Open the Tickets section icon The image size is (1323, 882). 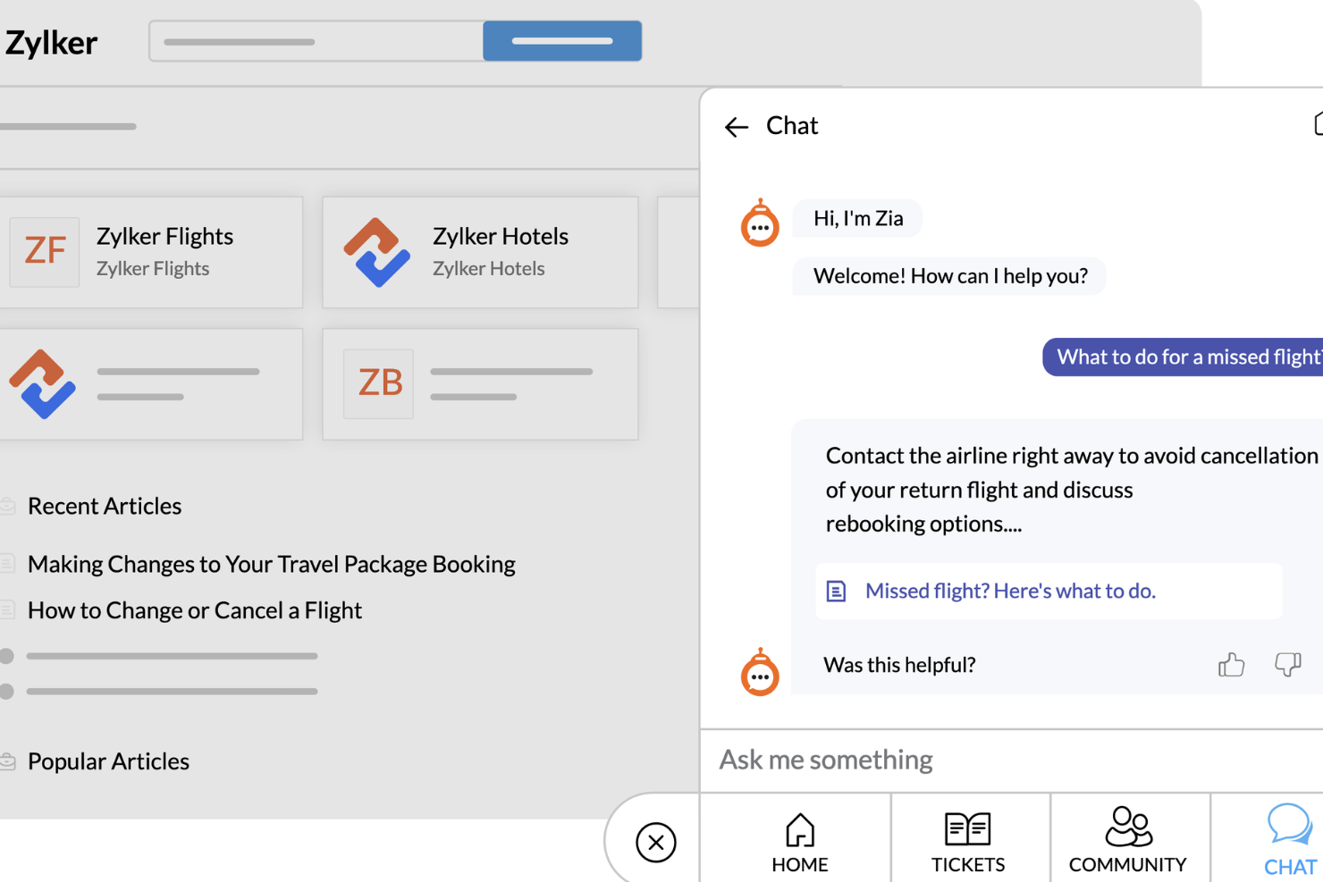point(968,827)
